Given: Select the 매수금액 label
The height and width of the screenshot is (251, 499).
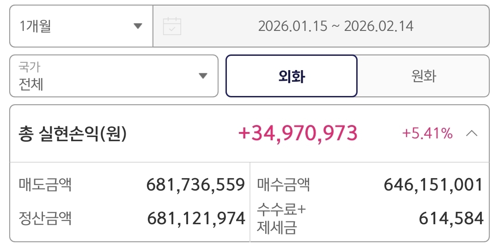Looking at the screenshot, I should pyautogui.click(x=283, y=185).
